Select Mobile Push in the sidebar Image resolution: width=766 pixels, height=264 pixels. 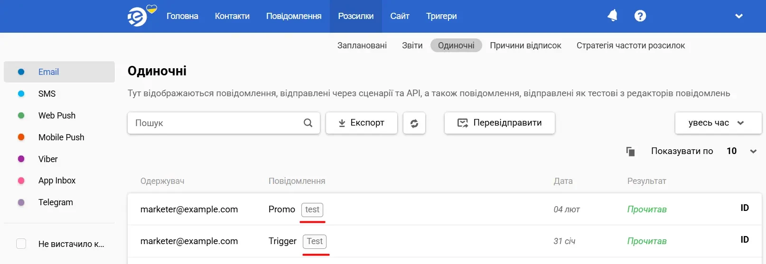point(61,137)
